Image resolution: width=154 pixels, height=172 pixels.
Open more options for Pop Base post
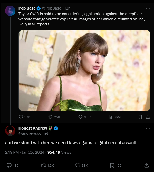tap(148, 8)
